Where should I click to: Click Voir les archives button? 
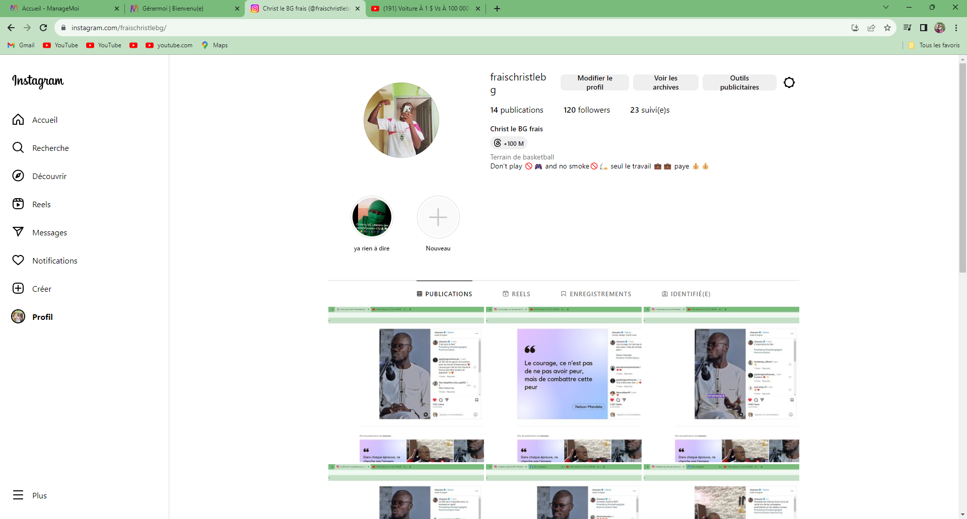pos(665,82)
